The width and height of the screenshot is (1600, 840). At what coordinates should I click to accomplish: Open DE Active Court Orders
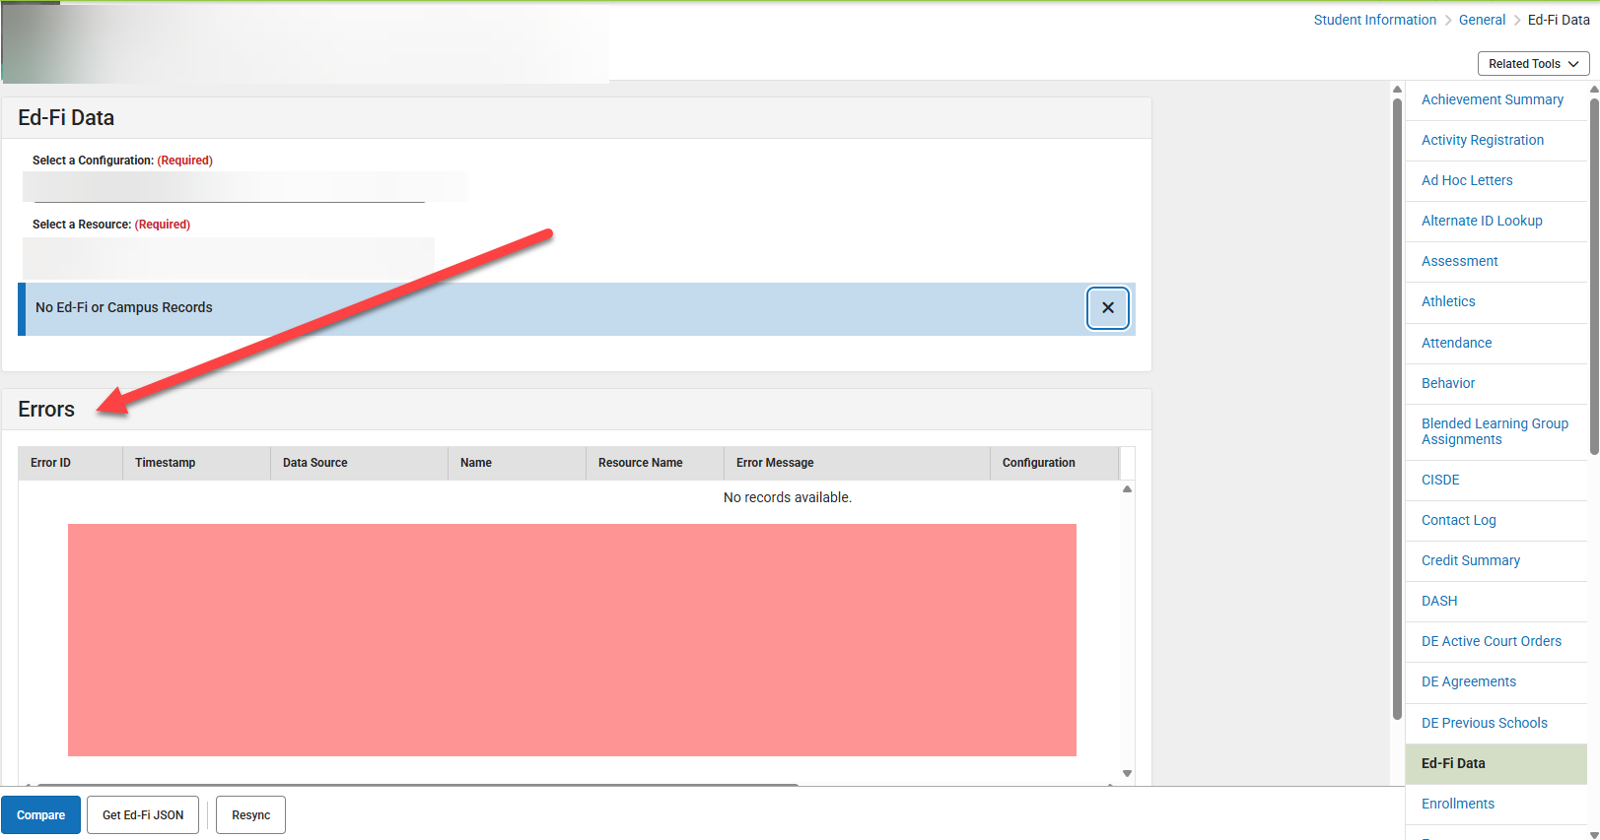1491,641
